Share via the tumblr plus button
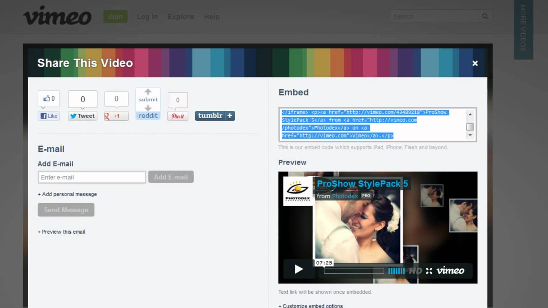This screenshot has width=548, height=308. (215, 115)
